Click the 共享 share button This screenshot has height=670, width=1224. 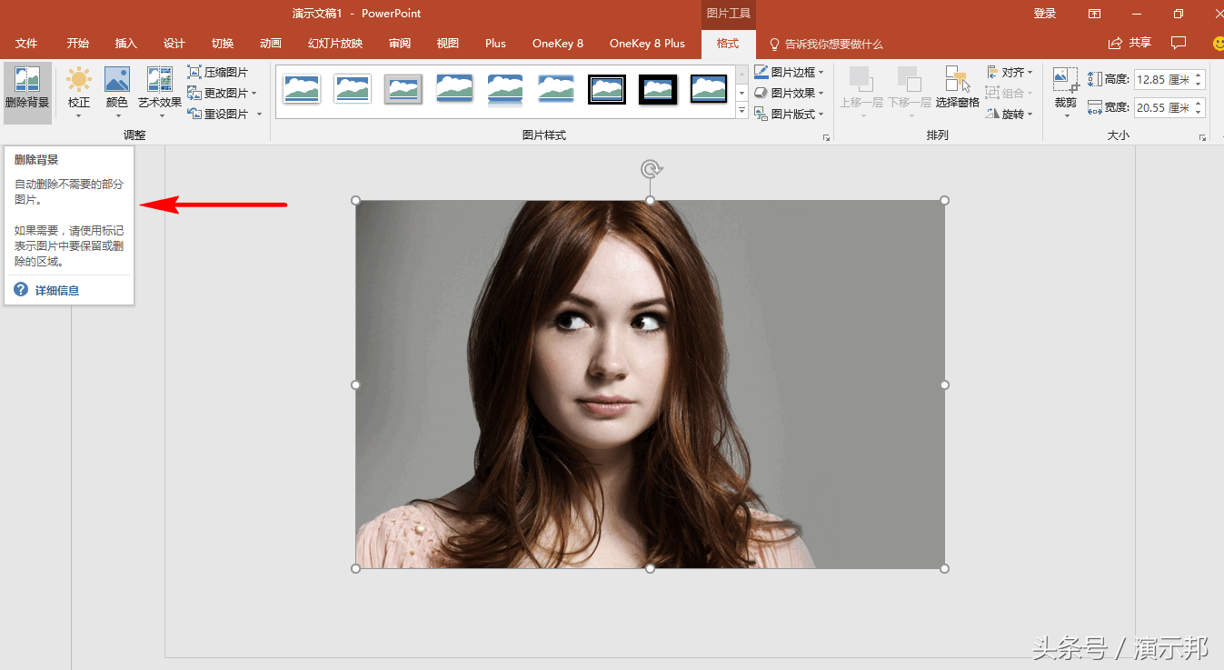click(x=1129, y=44)
